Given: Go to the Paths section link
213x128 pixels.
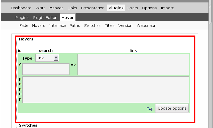Looking at the screenshot, I should pos(75,26).
